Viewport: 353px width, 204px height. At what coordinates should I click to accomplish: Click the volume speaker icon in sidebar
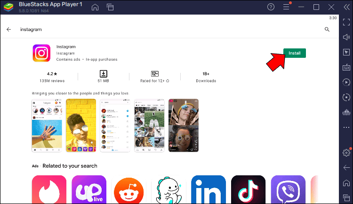click(346, 37)
